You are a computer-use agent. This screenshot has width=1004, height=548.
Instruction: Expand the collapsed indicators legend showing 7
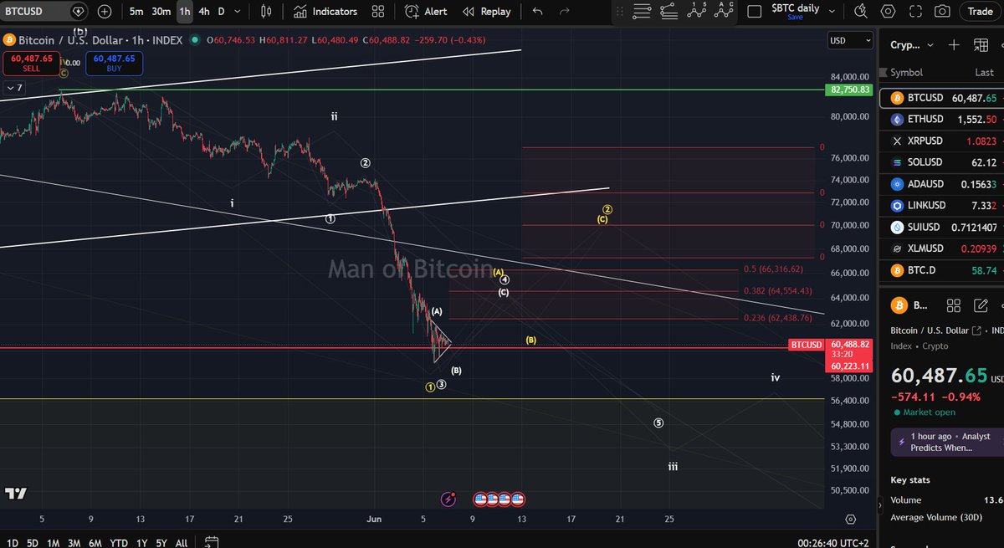pos(15,87)
